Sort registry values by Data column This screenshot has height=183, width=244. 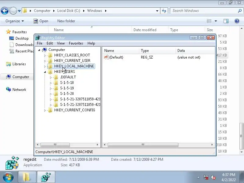click(195, 51)
